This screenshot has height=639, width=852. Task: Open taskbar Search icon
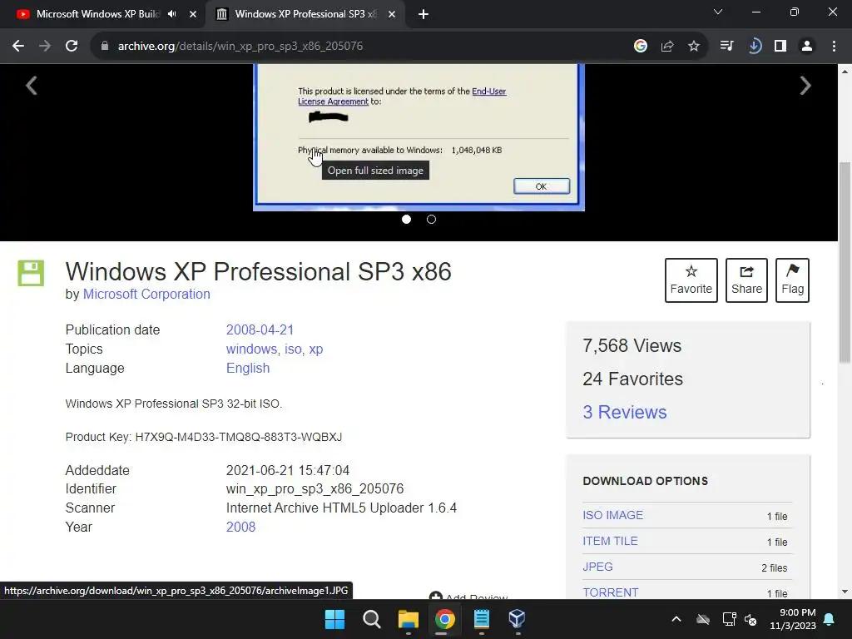pos(372,619)
